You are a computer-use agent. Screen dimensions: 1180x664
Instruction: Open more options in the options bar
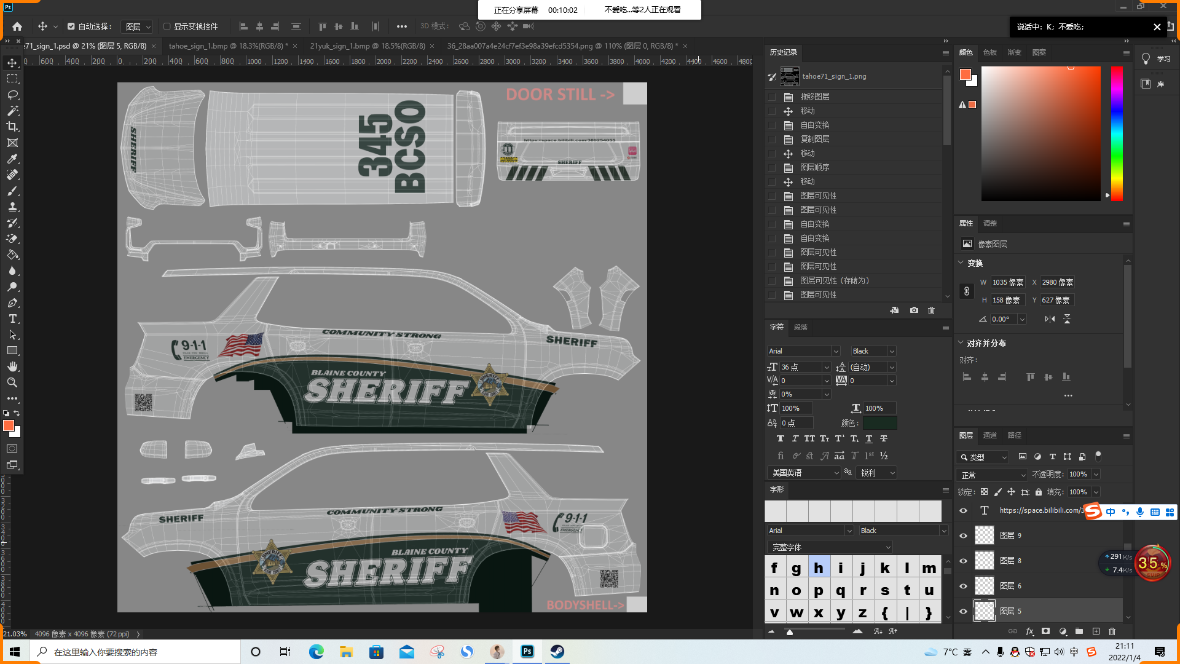[x=401, y=26]
